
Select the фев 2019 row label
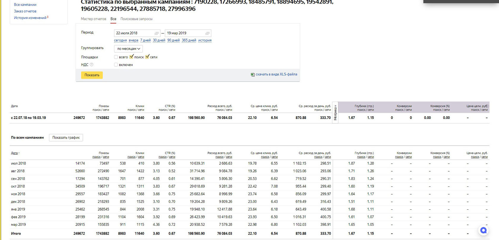click(18, 217)
